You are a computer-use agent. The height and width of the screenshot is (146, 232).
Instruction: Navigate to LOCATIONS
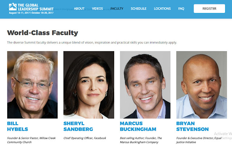pyautogui.click(x=162, y=8)
